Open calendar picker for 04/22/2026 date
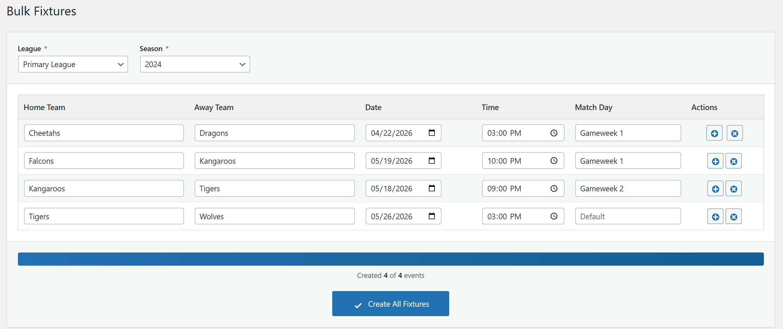The image size is (783, 329). 432,133
